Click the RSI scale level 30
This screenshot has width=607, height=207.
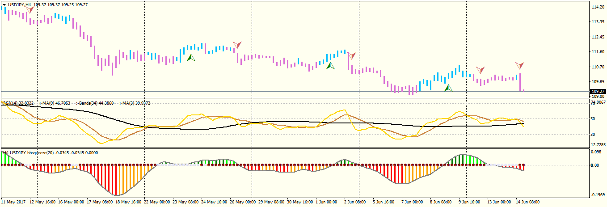pos(592,134)
